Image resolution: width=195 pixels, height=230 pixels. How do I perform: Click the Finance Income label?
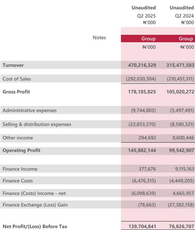(x=20, y=169)
